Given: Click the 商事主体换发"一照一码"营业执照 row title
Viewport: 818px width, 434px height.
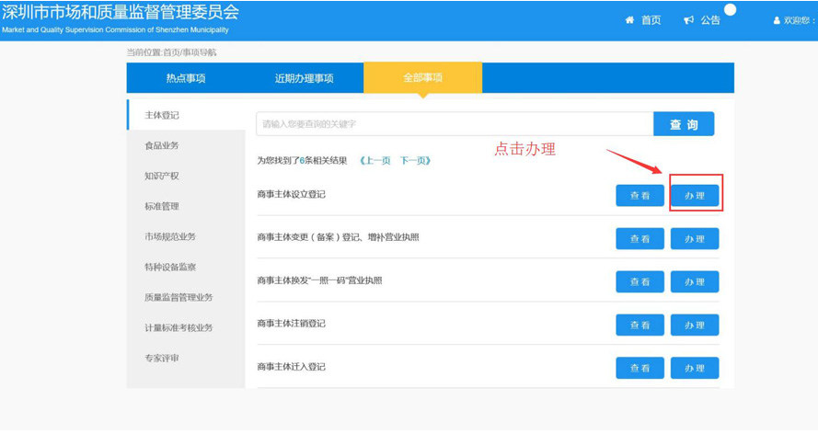Looking at the screenshot, I should point(319,280).
